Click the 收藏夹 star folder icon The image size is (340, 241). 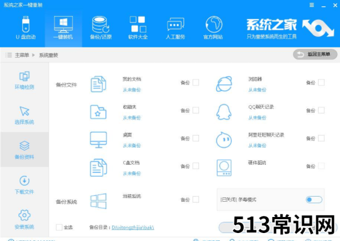click(x=98, y=112)
